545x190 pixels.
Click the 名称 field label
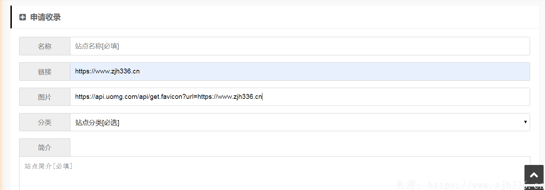click(x=45, y=46)
